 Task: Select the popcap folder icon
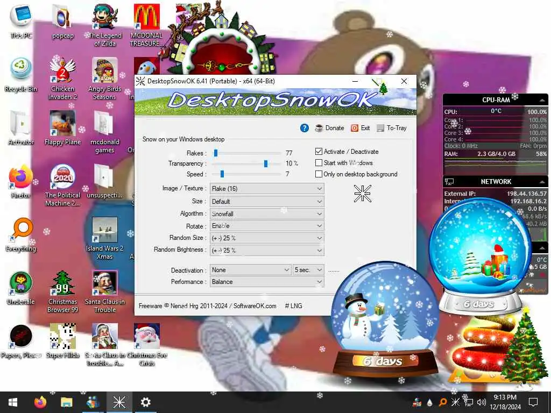[62, 22]
